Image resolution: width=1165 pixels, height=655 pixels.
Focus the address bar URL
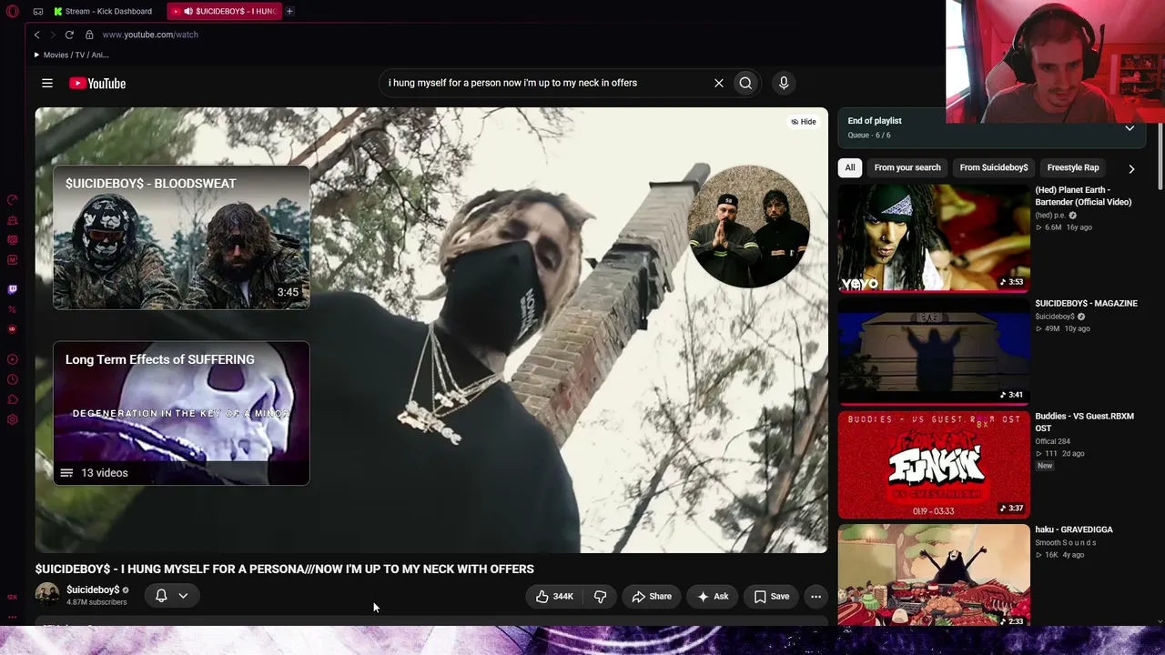click(150, 35)
